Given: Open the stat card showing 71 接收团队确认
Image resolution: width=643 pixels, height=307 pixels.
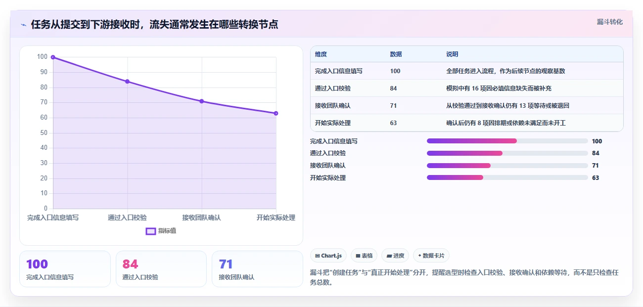Looking at the screenshot, I should [x=257, y=269].
